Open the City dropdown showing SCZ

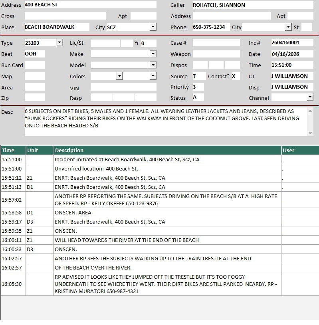pos(153,27)
